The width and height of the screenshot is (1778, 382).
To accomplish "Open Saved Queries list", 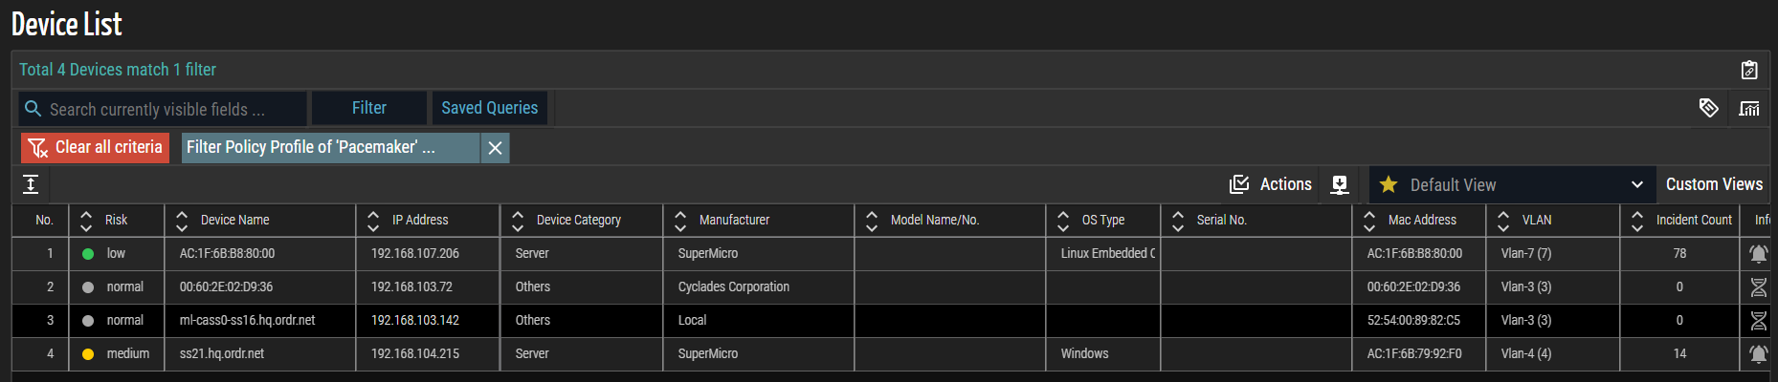I will tap(489, 108).
